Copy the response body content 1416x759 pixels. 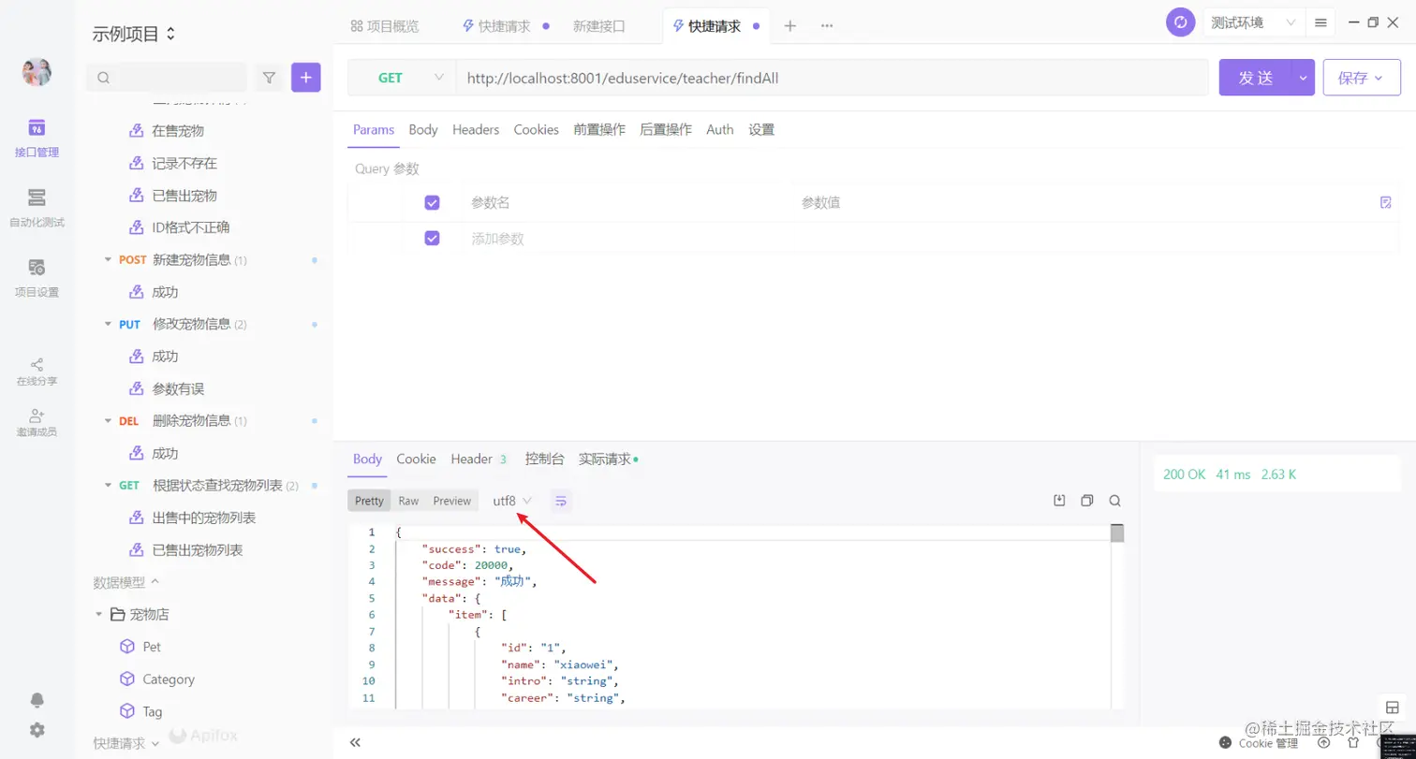coord(1086,501)
